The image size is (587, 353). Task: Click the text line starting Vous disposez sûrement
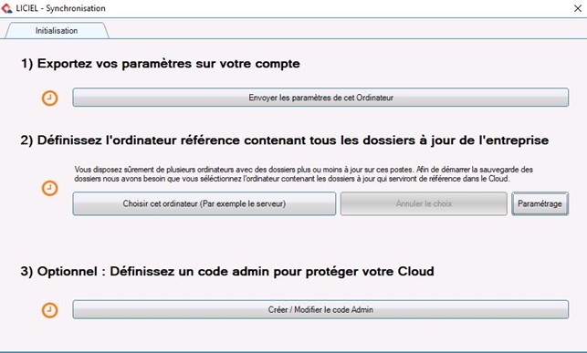tap(304, 170)
